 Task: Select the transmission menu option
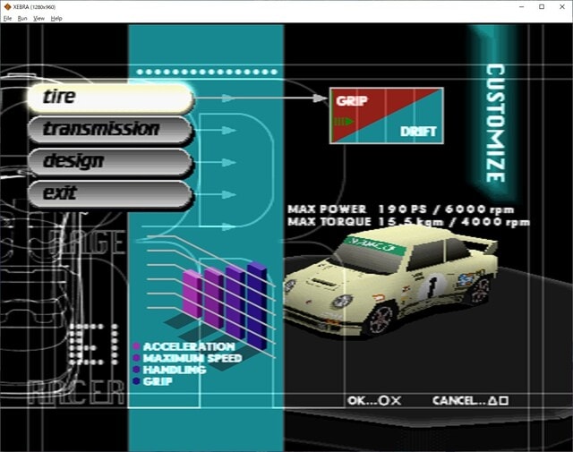110,130
